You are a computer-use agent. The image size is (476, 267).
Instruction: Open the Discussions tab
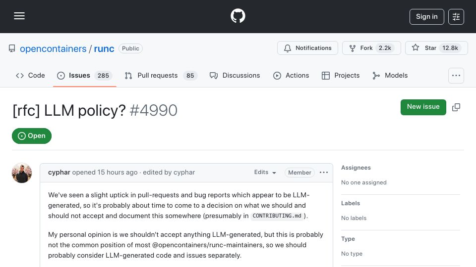coord(235,75)
